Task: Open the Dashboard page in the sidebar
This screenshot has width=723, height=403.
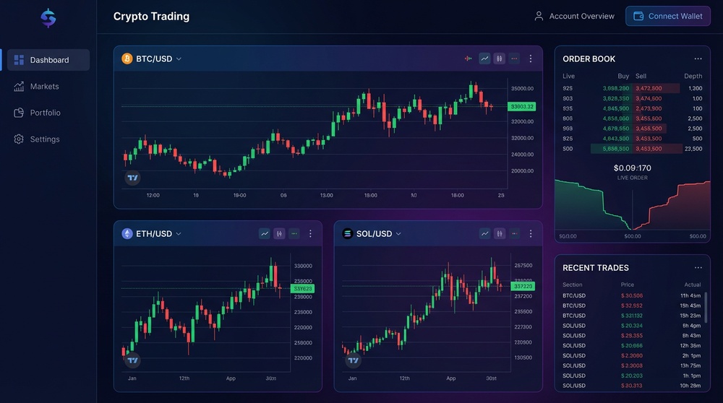Action: 48,60
